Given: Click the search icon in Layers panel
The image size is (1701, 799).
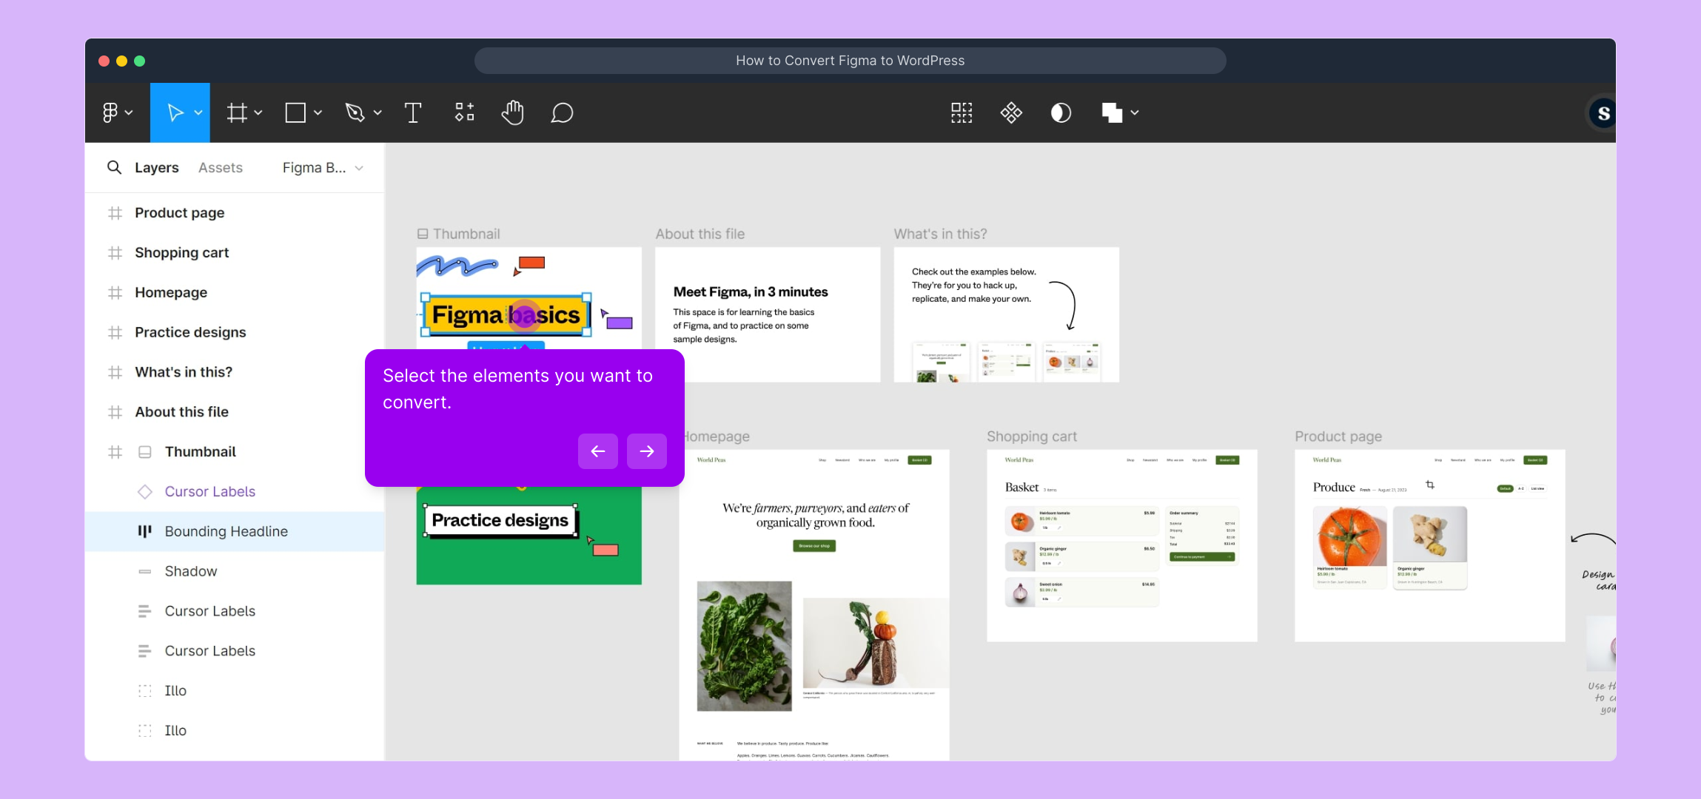Looking at the screenshot, I should (x=114, y=167).
